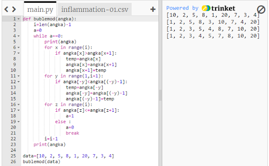Collapse the for x loop fold on line 6
This screenshot has height=166, width=269.
click(18, 47)
